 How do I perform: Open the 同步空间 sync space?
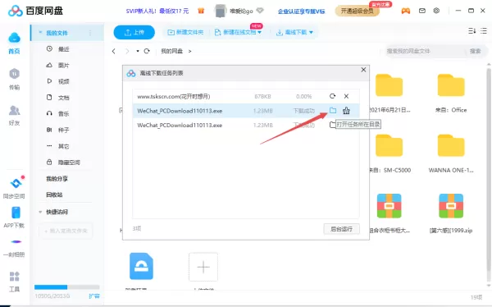coord(14,188)
